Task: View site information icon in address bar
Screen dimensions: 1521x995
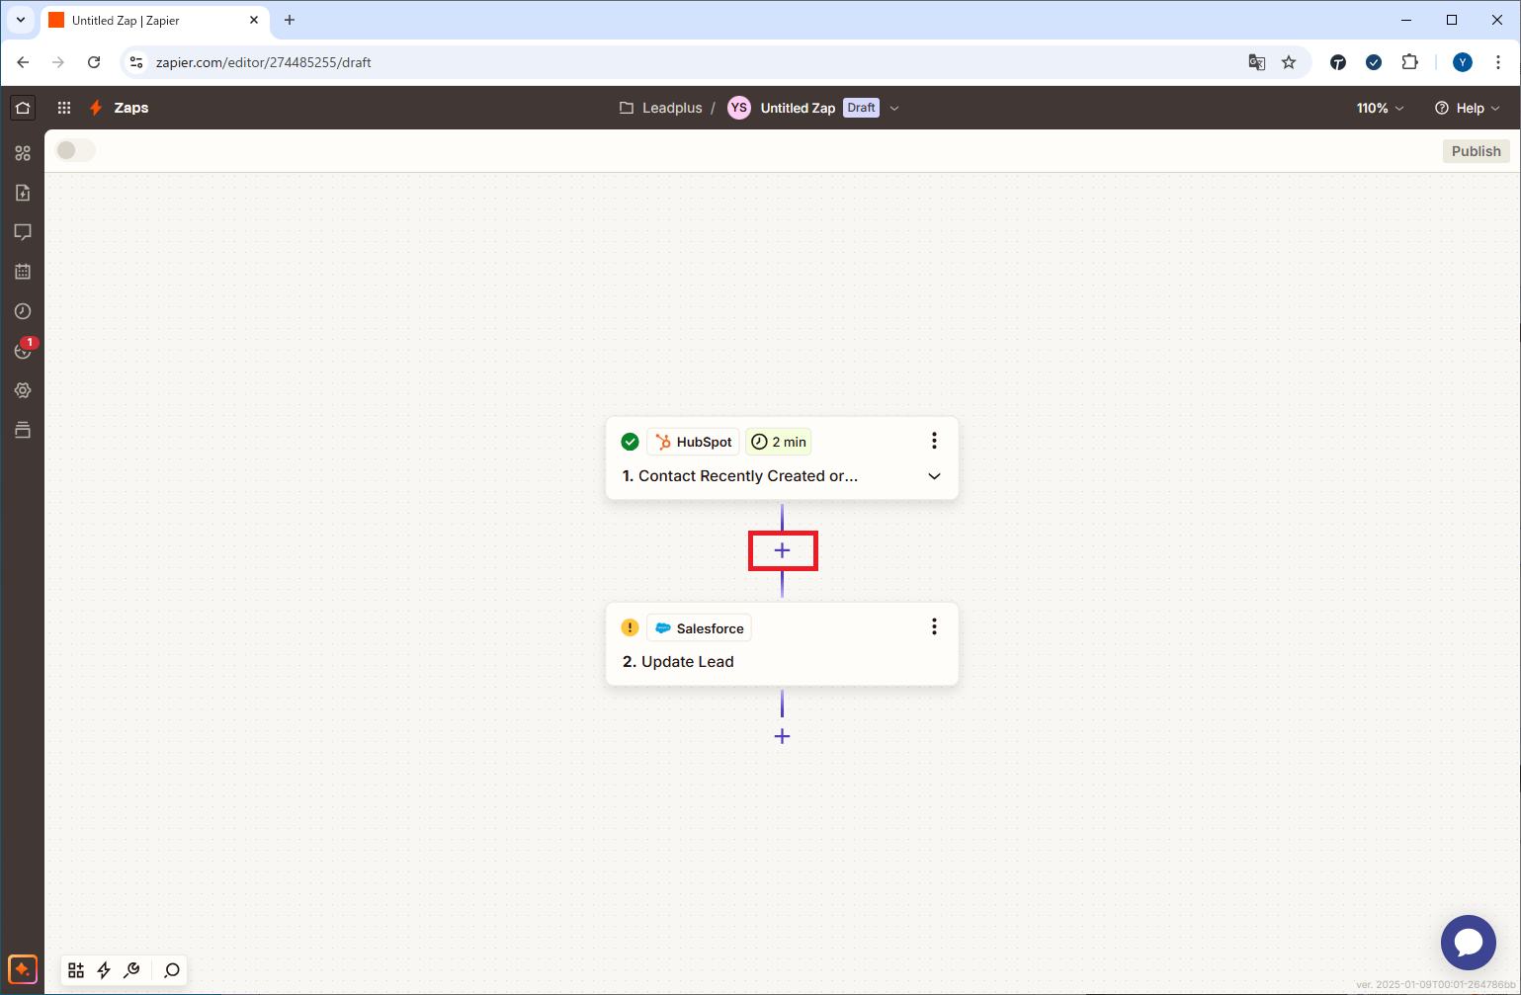Action: tap(137, 62)
